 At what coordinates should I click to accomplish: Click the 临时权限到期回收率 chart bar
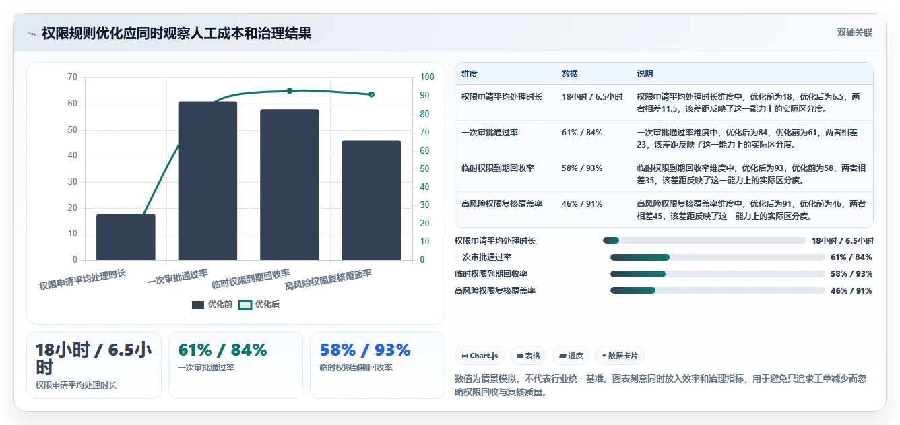click(290, 185)
